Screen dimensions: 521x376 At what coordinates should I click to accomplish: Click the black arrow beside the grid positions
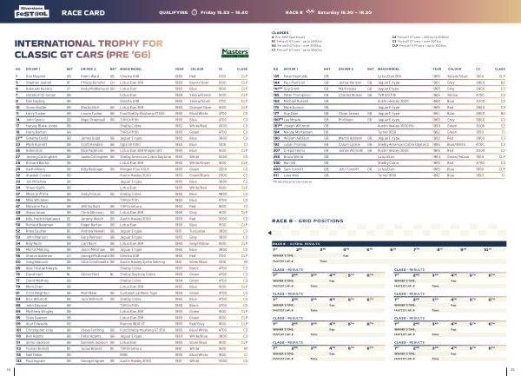point(269,233)
